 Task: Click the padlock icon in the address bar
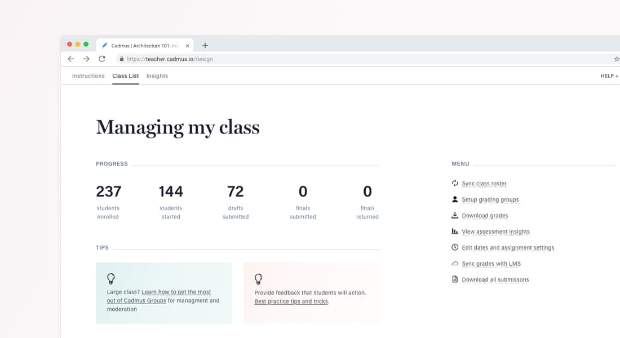(x=122, y=59)
